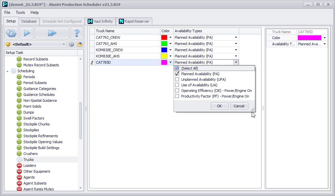Click the CAT785D truck name cell
Screen dimensions: 335x196
(x=127, y=62)
